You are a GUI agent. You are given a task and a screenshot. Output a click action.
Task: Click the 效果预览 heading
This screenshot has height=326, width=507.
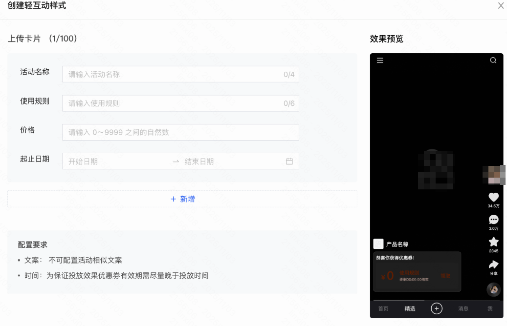pos(386,39)
